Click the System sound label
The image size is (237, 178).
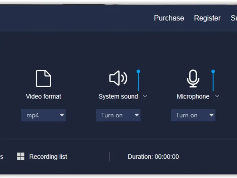pos(118,96)
